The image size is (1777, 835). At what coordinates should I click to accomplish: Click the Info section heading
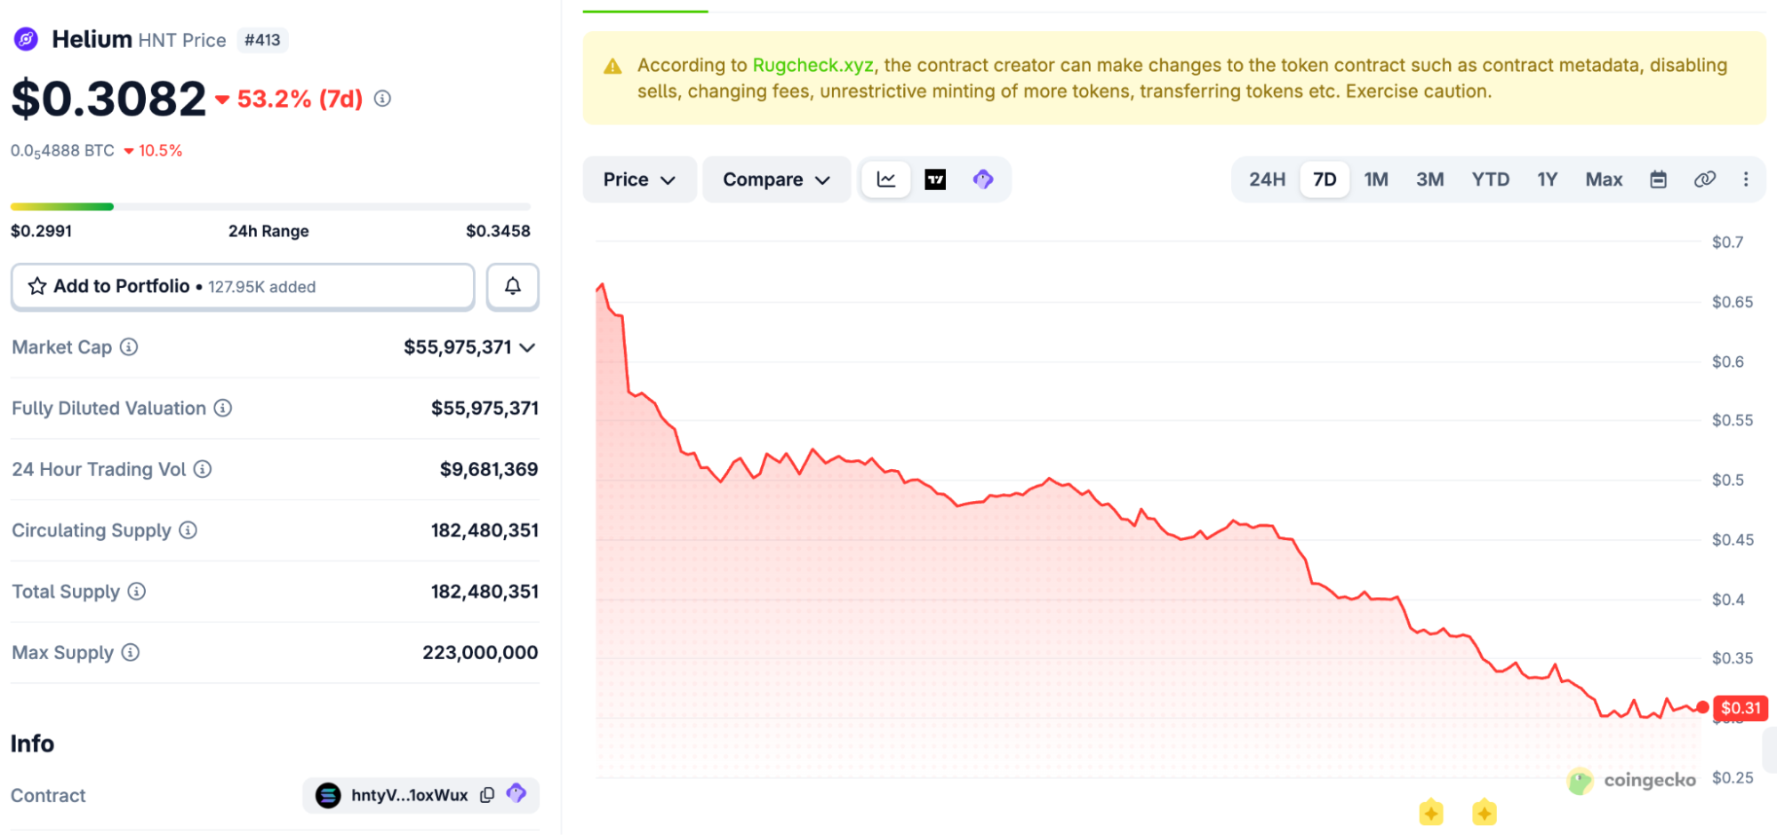tap(32, 744)
